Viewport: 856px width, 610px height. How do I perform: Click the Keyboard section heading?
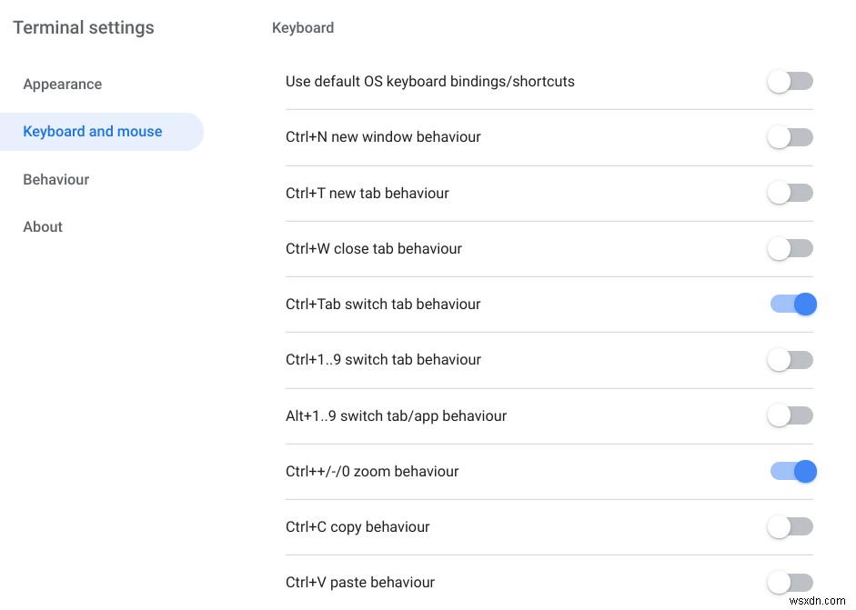pos(302,28)
